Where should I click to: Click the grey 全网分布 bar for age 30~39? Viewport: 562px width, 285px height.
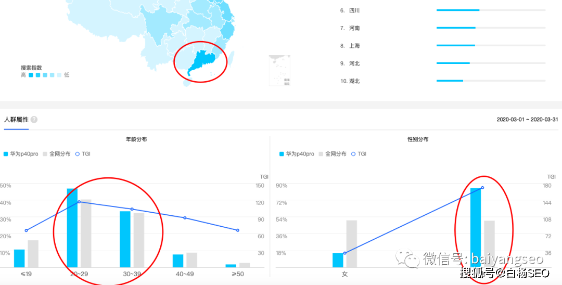click(139, 240)
